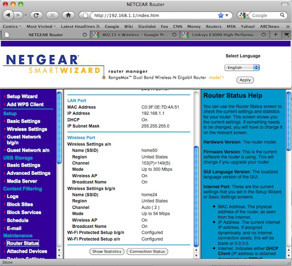The image size is (292, 266).
Task: Open the Logs page
Action: 13,196
